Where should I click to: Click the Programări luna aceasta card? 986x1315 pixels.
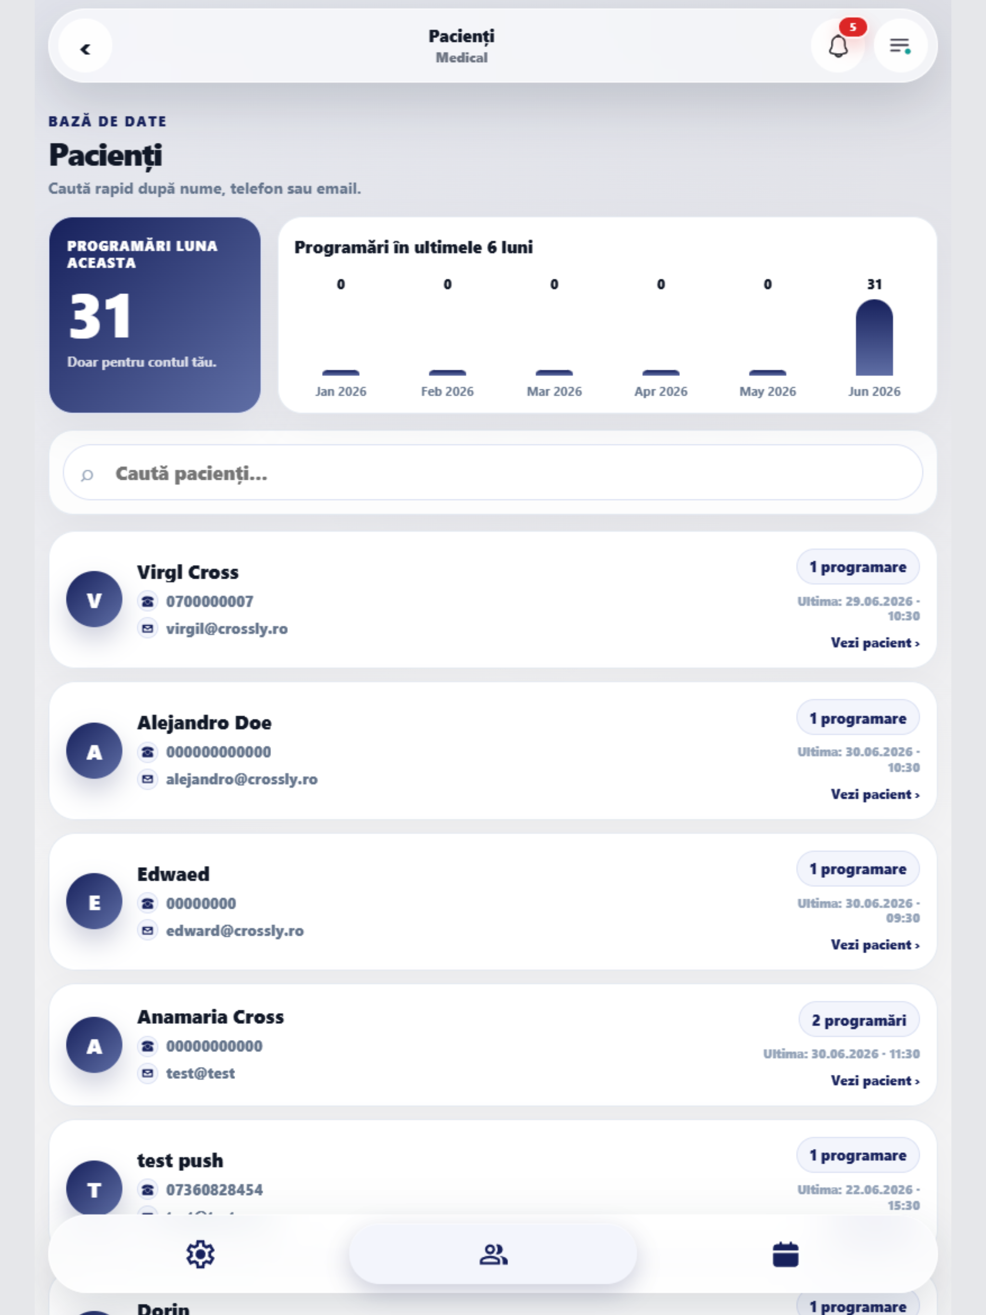click(155, 314)
